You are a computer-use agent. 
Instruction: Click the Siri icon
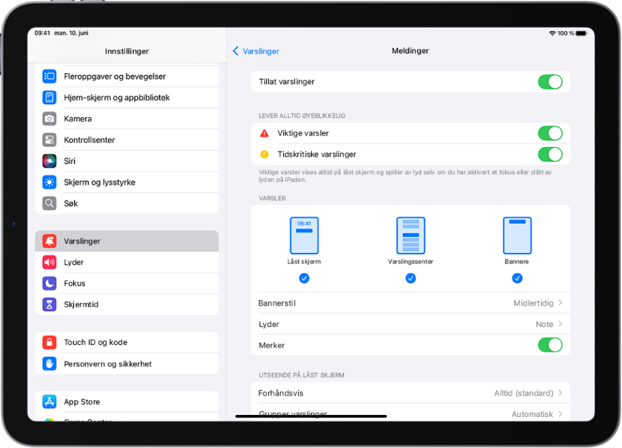49,161
